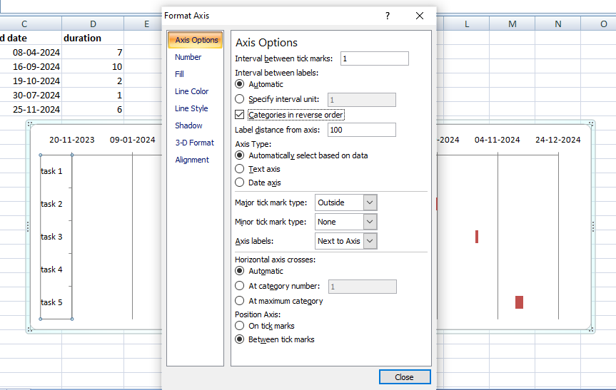
Task: Select On tick marks position
Action: coord(239,326)
